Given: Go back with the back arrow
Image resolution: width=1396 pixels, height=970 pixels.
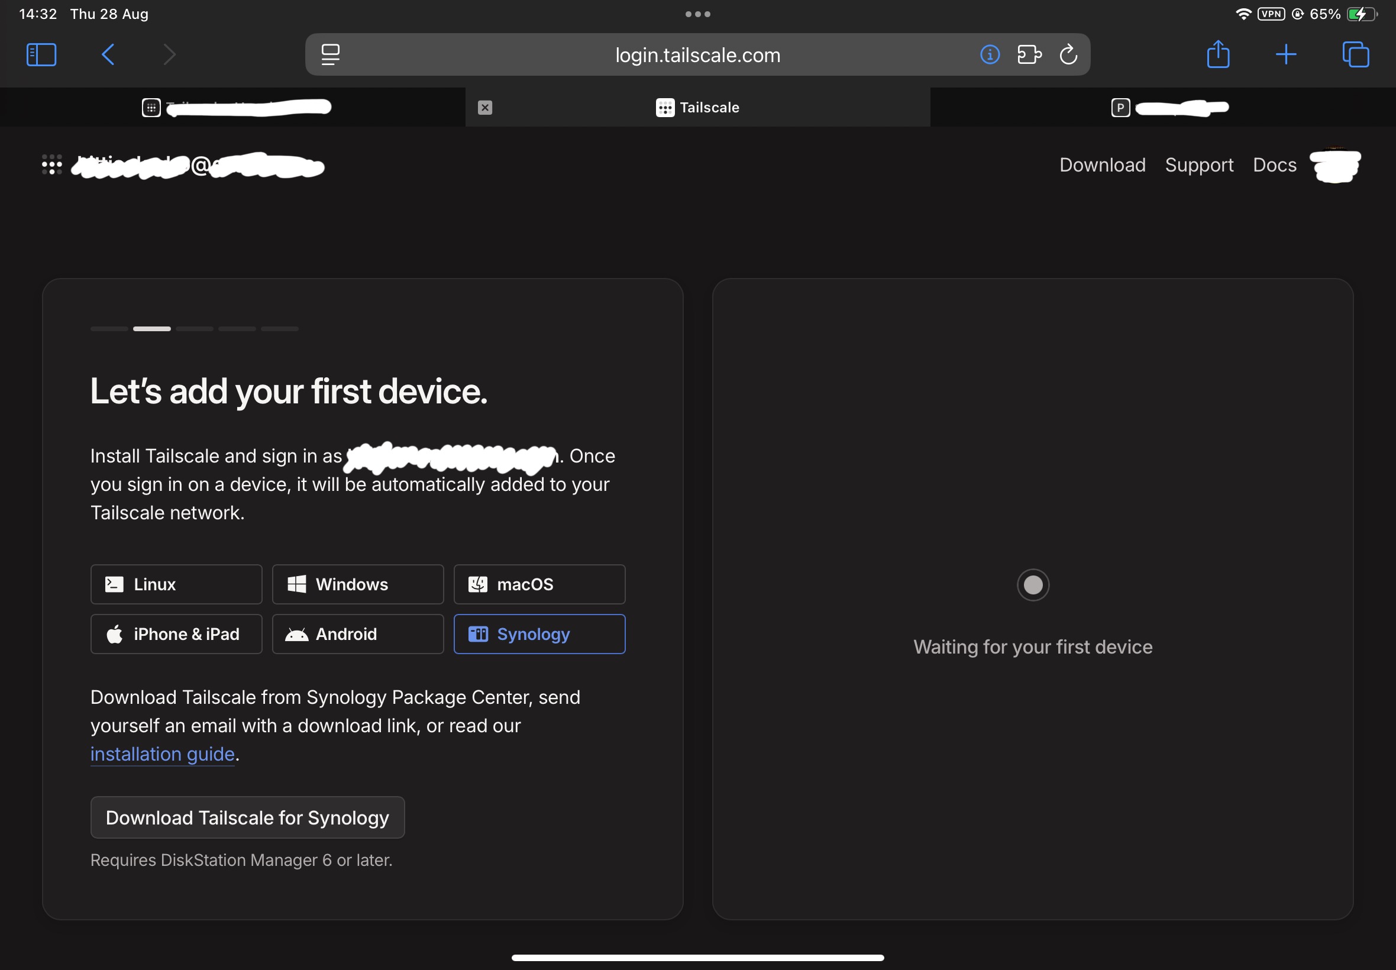Looking at the screenshot, I should click(108, 54).
